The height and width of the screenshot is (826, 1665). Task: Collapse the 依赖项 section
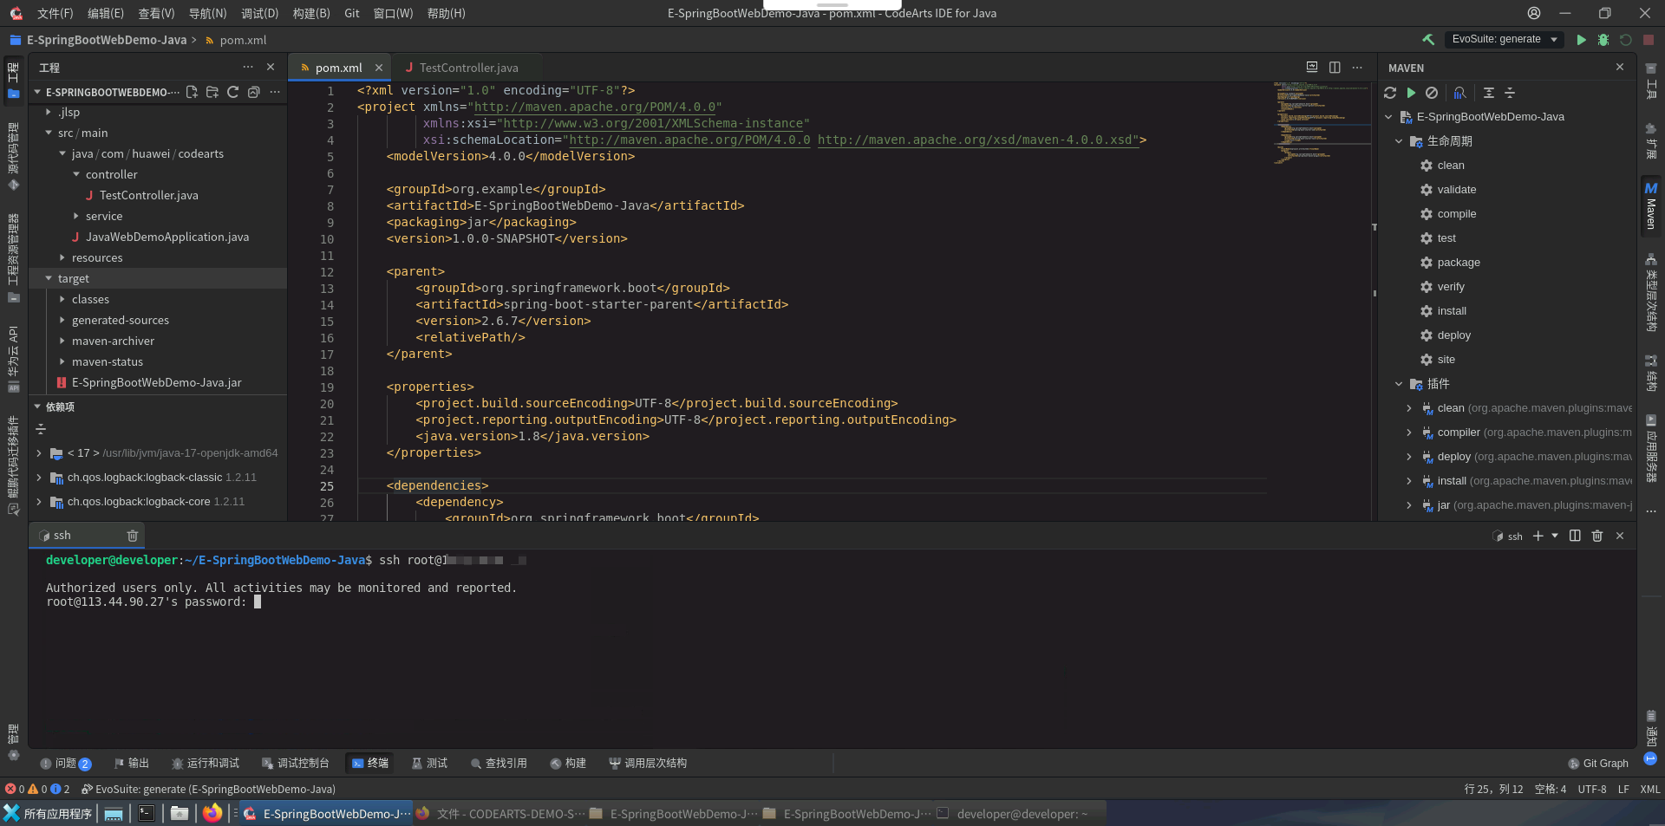37,406
